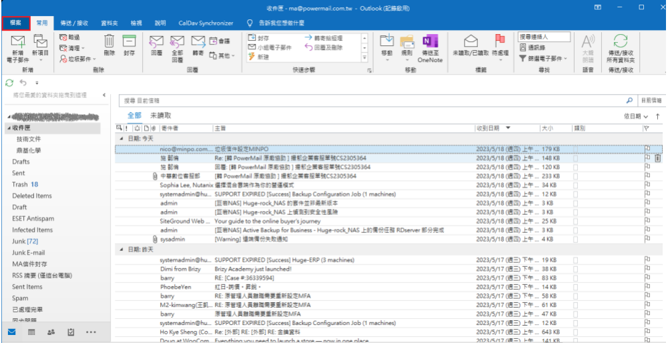Click the 未讀取/已讀取 envelope icon
This screenshot has height=343, width=670.
(470, 41)
